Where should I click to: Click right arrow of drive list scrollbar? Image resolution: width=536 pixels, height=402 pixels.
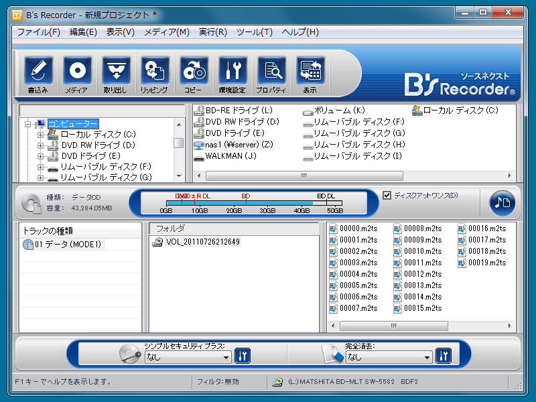[x=509, y=176]
